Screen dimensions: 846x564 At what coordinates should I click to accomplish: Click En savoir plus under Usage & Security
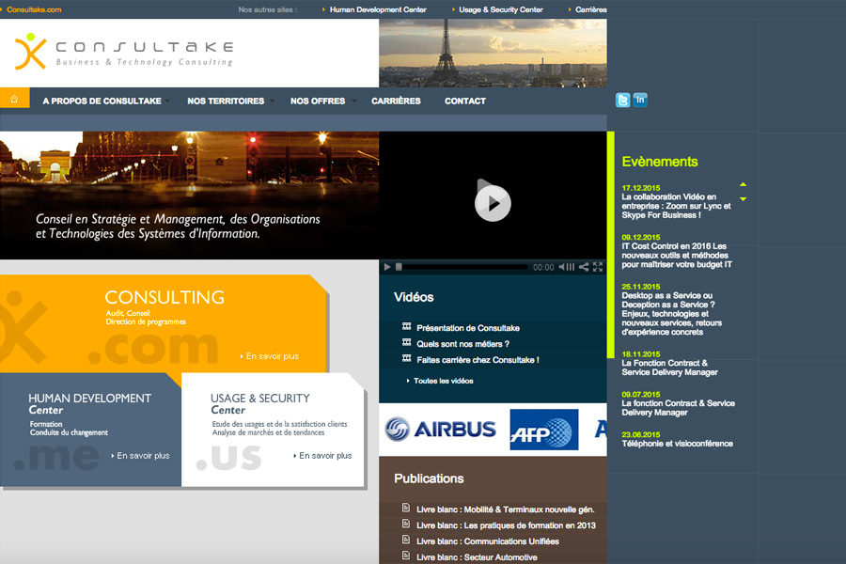point(325,456)
